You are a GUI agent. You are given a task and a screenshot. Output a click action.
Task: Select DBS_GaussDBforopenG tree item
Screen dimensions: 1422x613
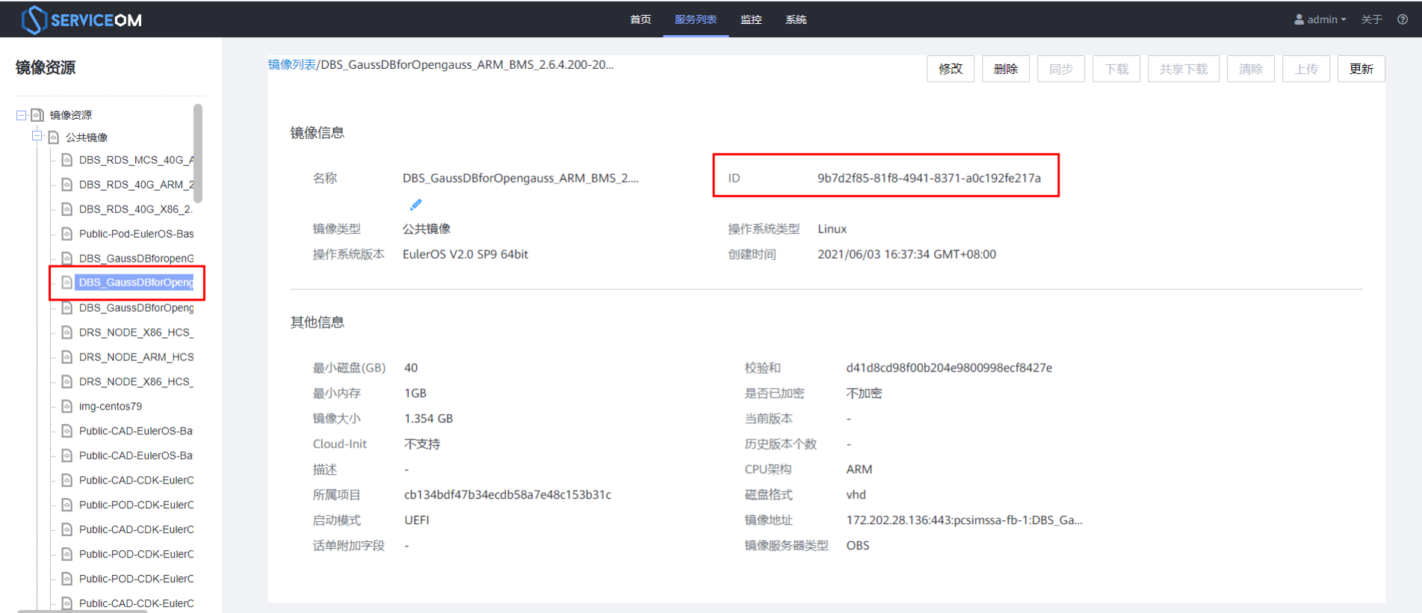point(136,259)
